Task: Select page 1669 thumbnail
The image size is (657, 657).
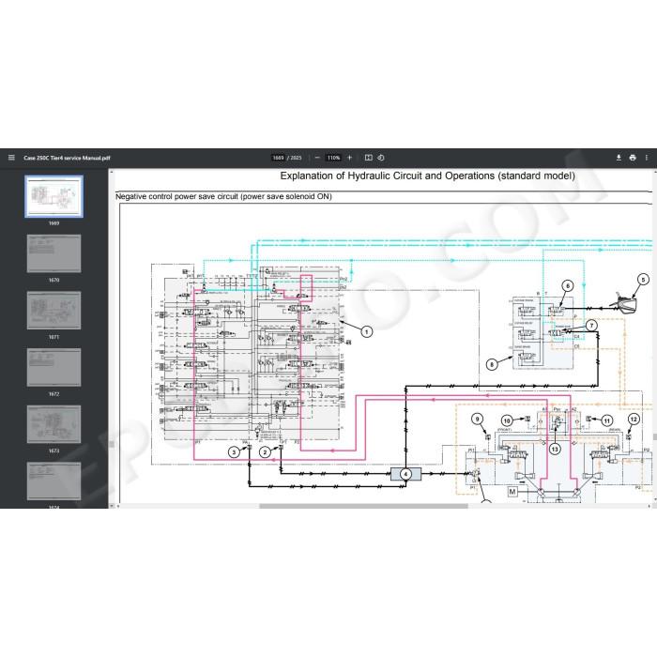Action: [x=54, y=196]
